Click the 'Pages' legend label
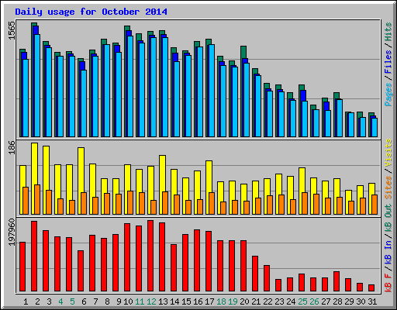 tap(388, 95)
